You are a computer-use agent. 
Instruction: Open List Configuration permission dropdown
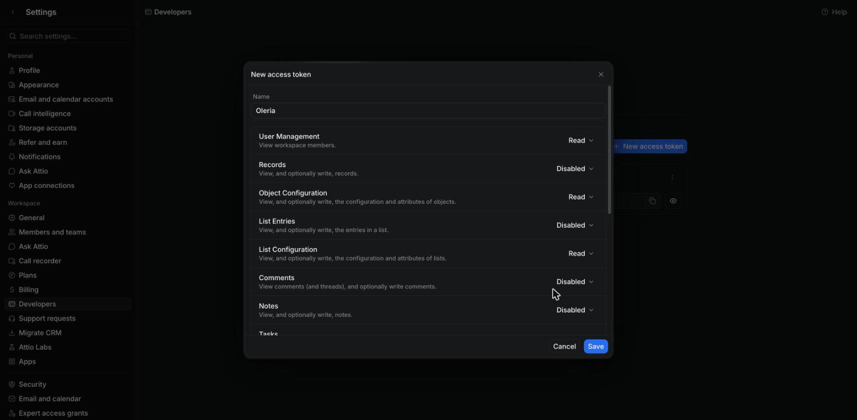(580, 253)
